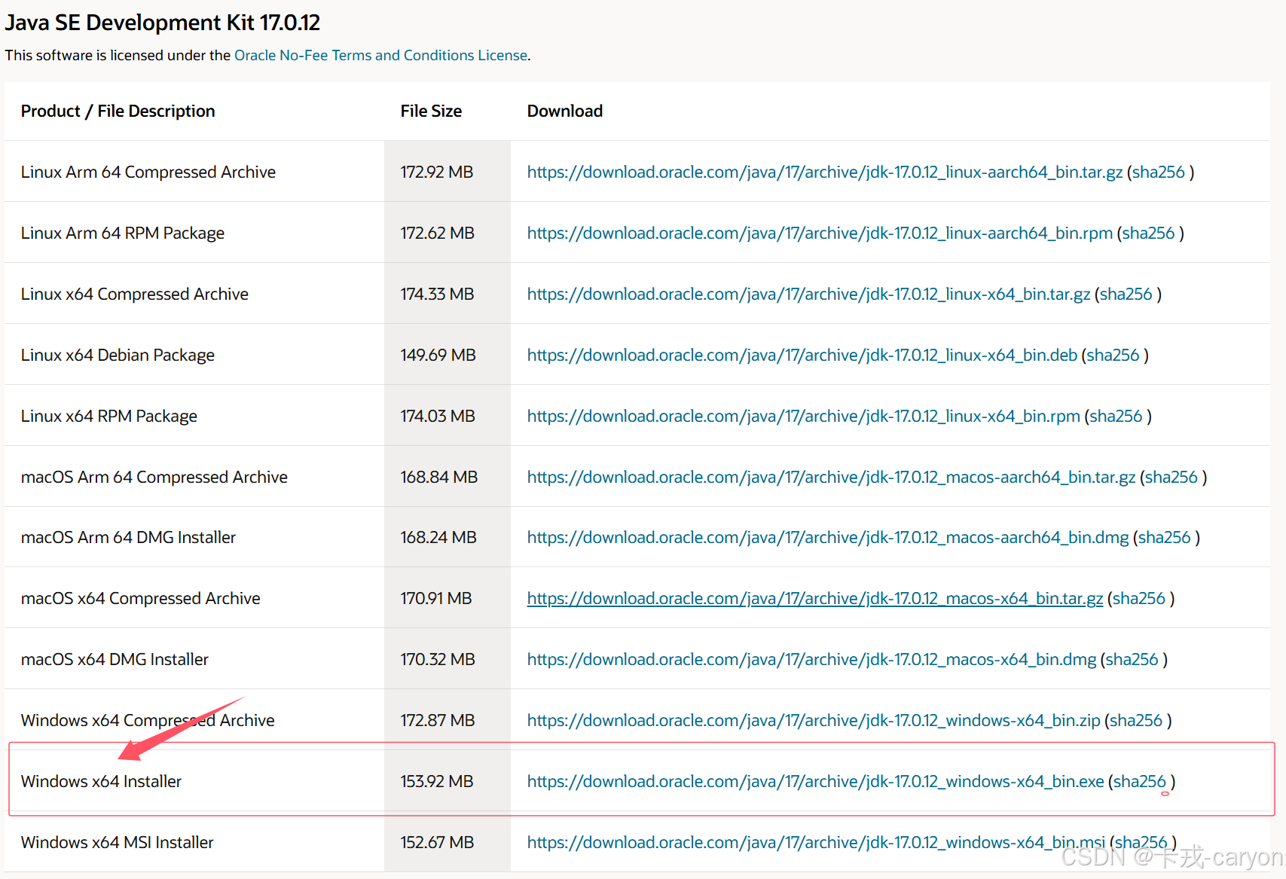Open sha256 for linux-x64_bin.tar.gz
The image size is (1286, 879).
coord(1126,294)
